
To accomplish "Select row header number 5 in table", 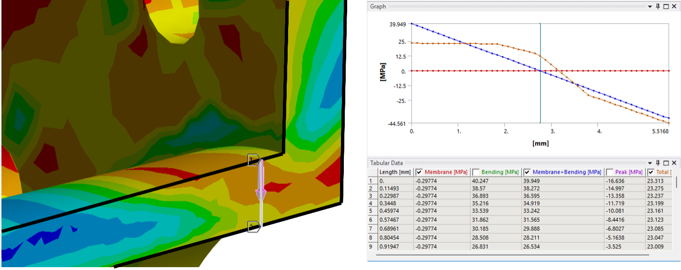I will pos(372,211).
